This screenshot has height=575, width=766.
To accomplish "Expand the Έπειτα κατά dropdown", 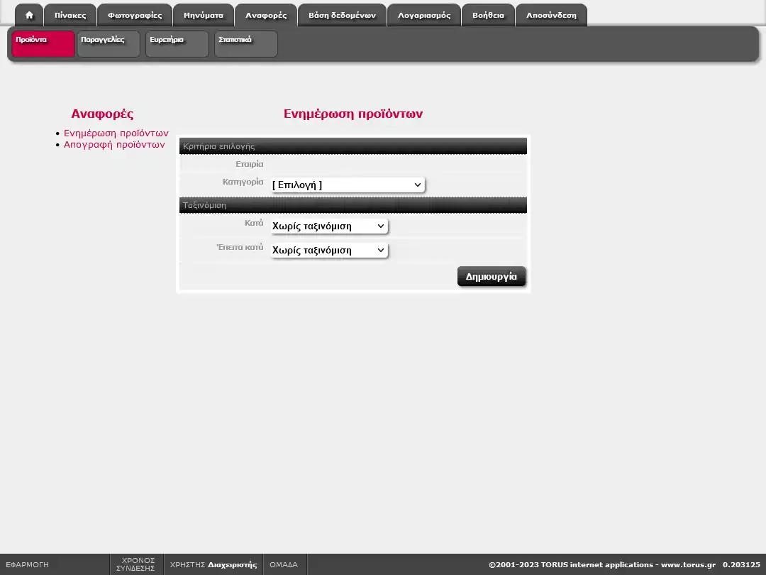I will [329, 251].
